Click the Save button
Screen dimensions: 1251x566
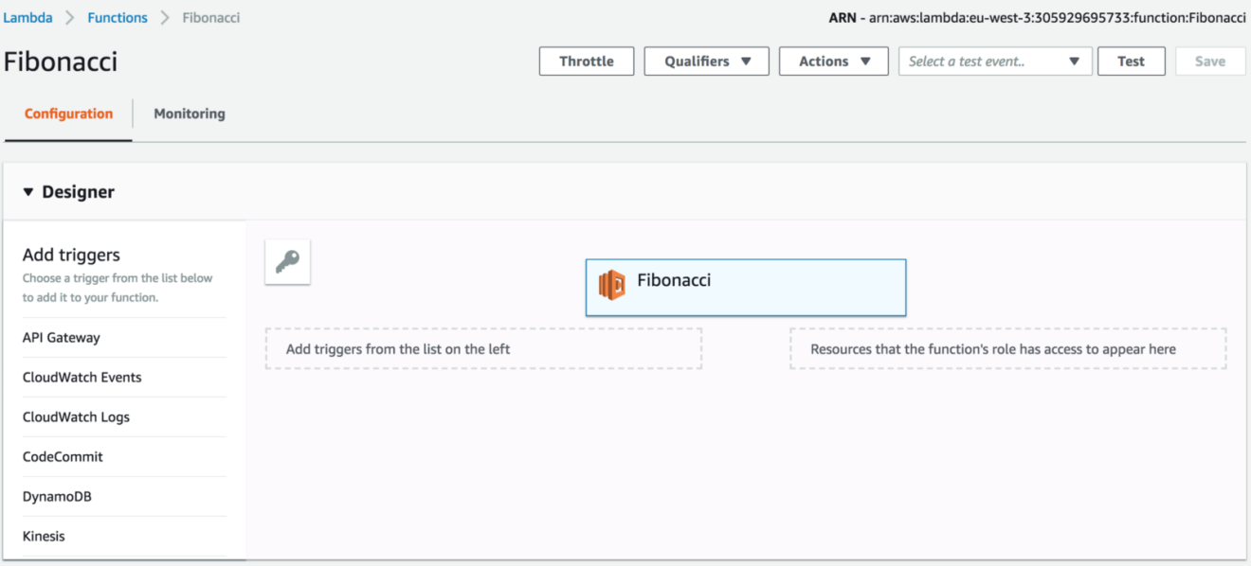point(1210,62)
